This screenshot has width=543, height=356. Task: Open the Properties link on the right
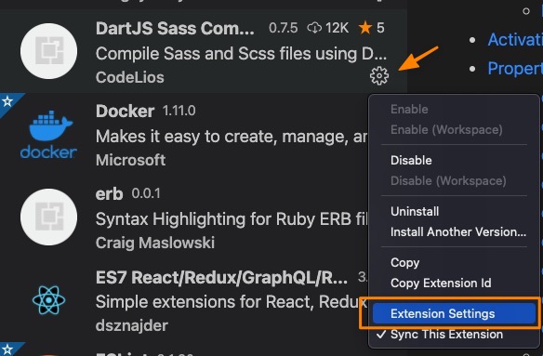point(515,68)
